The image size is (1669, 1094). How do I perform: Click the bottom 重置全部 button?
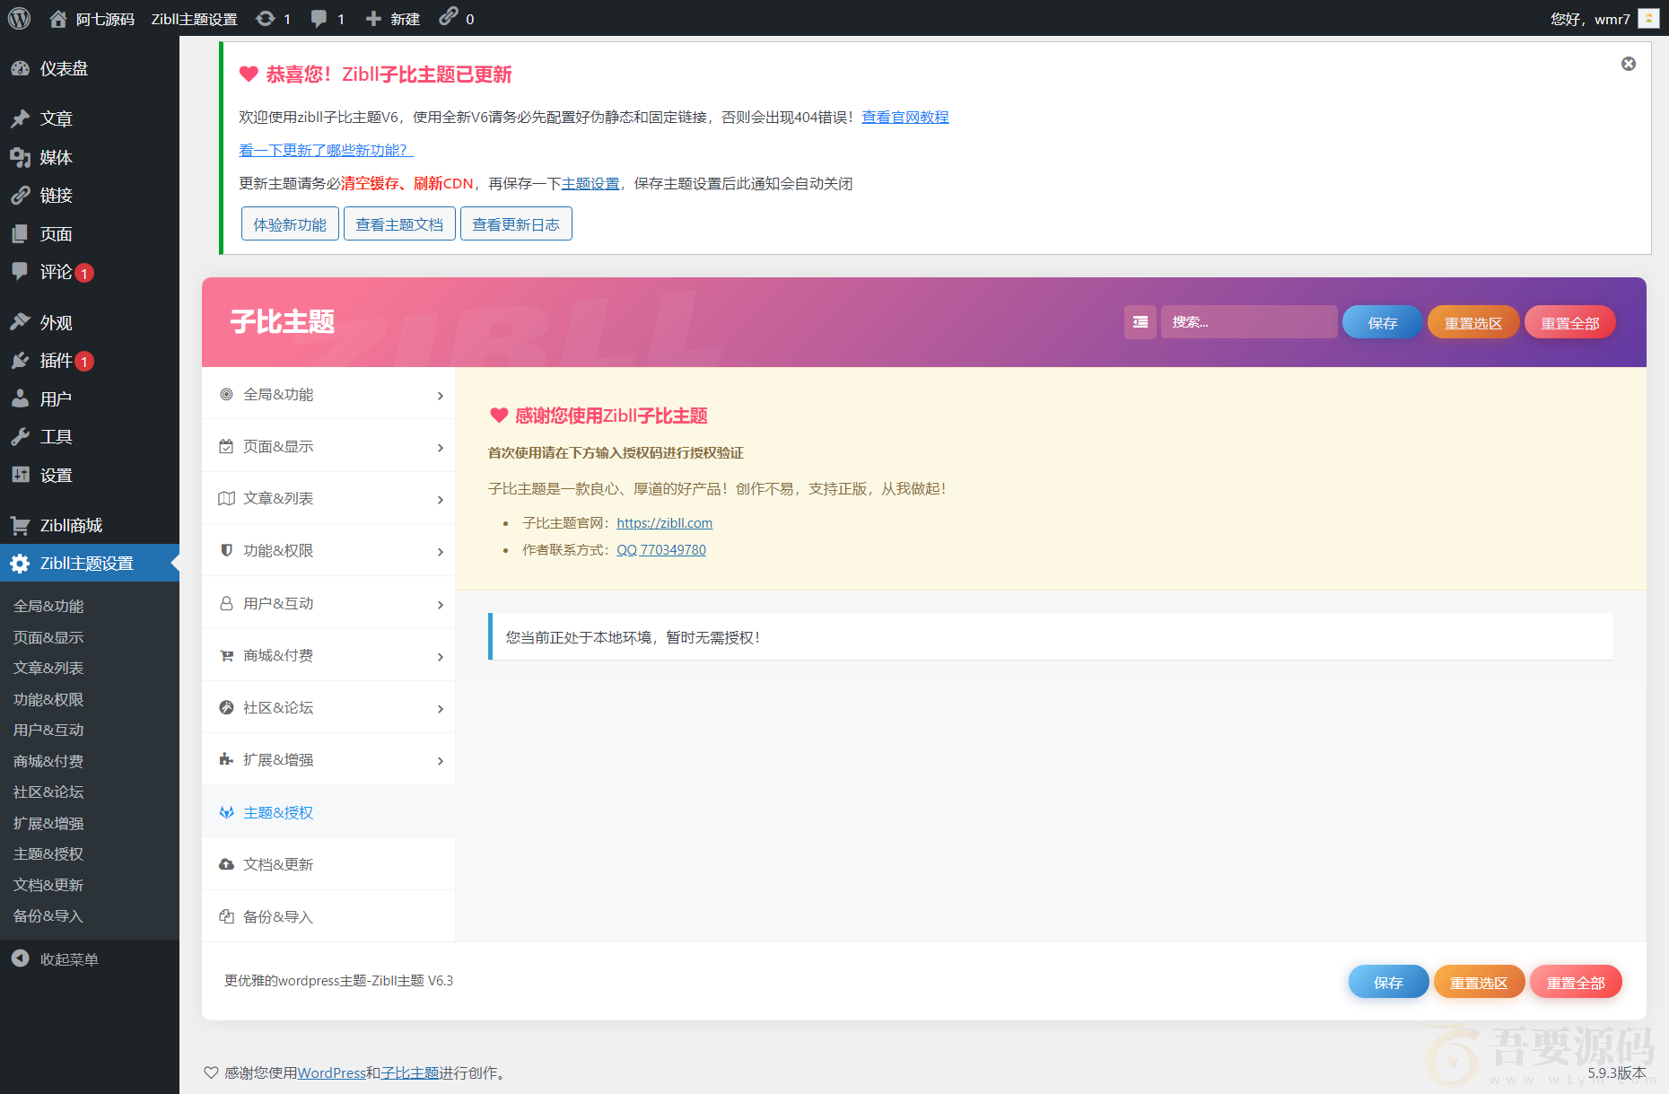(x=1576, y=982)
